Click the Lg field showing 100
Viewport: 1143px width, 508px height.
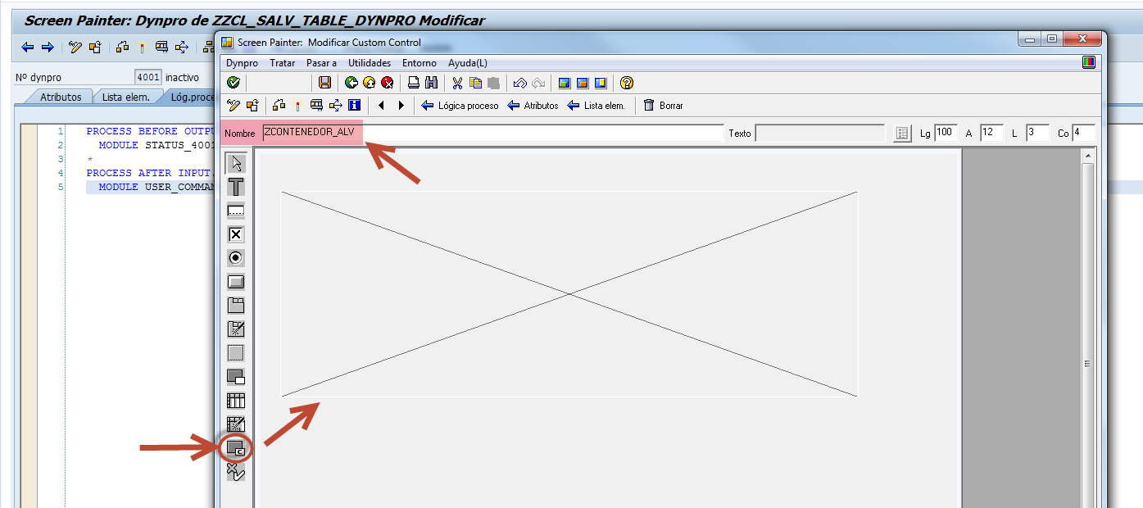pyautogui.click(x=946, y=133)
